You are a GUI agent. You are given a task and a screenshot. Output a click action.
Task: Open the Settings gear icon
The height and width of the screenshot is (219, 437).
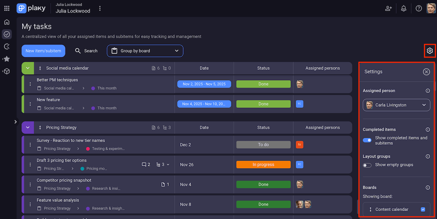430,51
